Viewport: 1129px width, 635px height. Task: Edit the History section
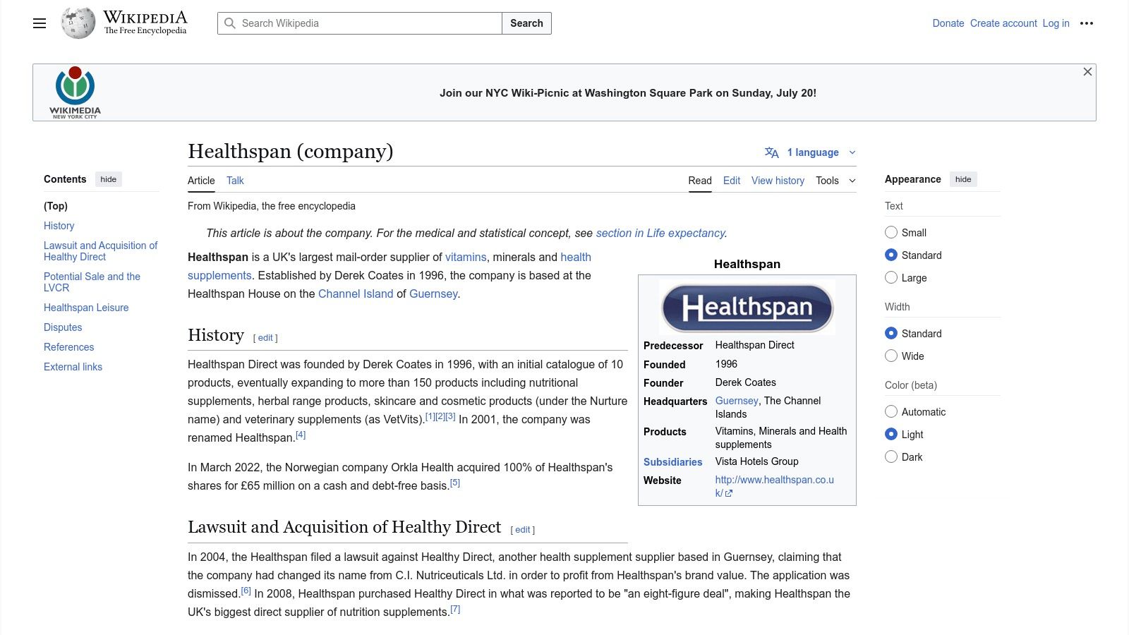point(265,338)
